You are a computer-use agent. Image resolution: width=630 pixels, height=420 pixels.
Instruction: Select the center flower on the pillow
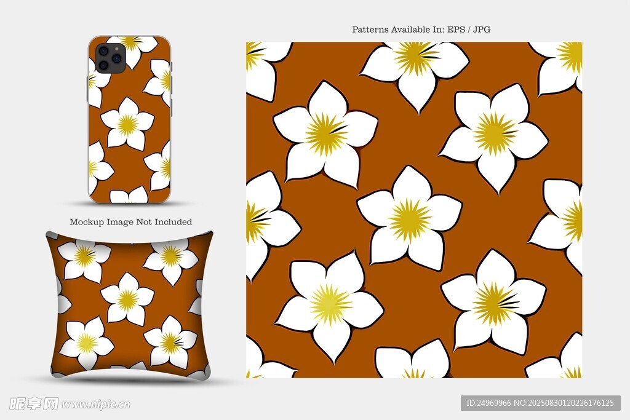pos(127,299)
